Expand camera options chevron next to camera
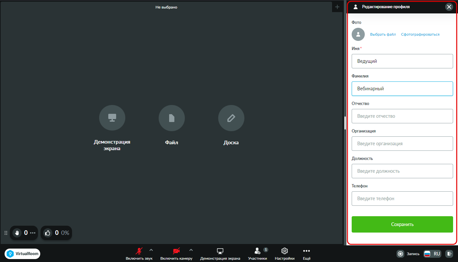 point(191,250)
